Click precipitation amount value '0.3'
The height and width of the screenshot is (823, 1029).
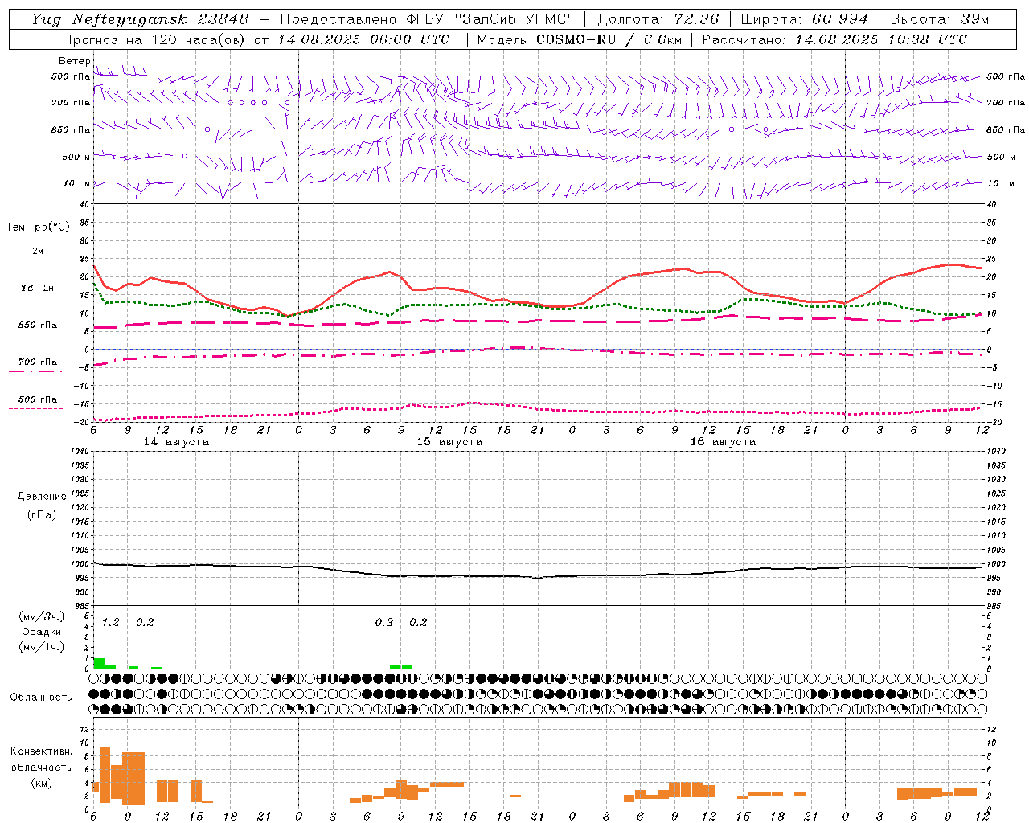point(384,622)
